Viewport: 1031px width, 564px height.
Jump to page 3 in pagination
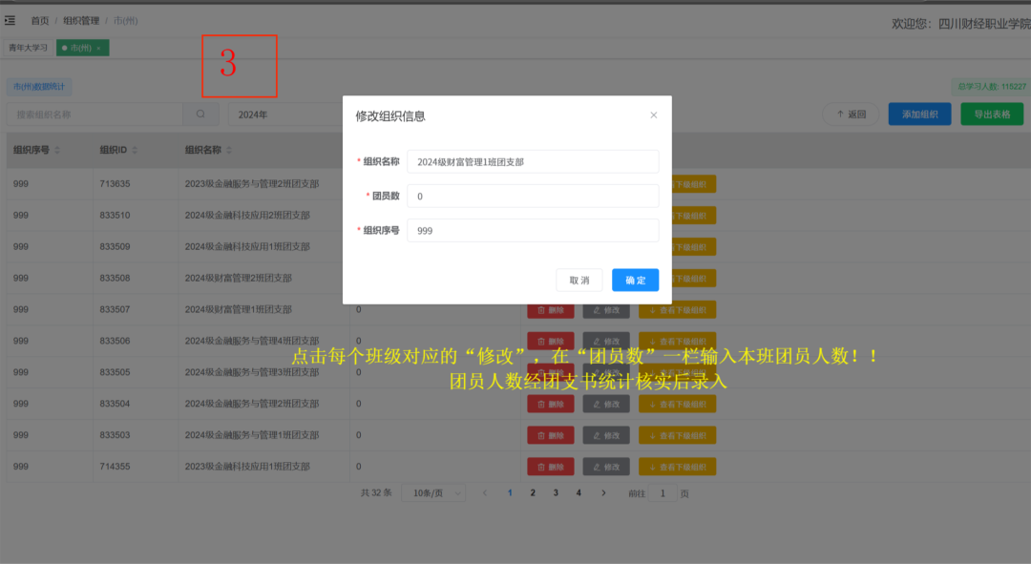(x=556, y=493)
